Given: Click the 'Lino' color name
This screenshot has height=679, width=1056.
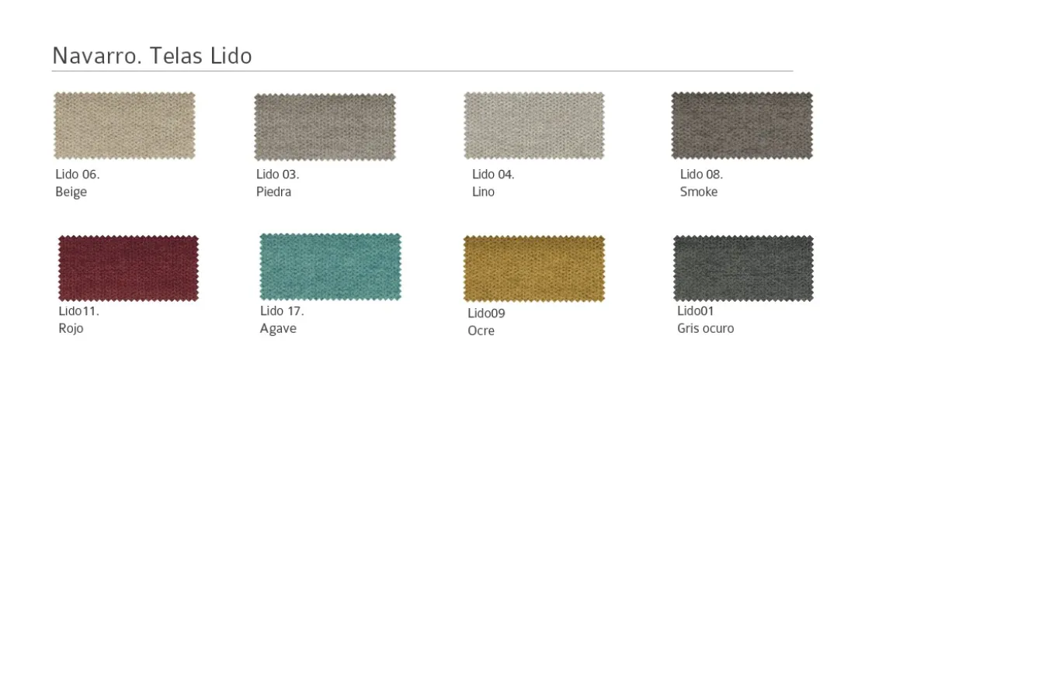Looking at the screenshot, I should [x=483, y=192].
